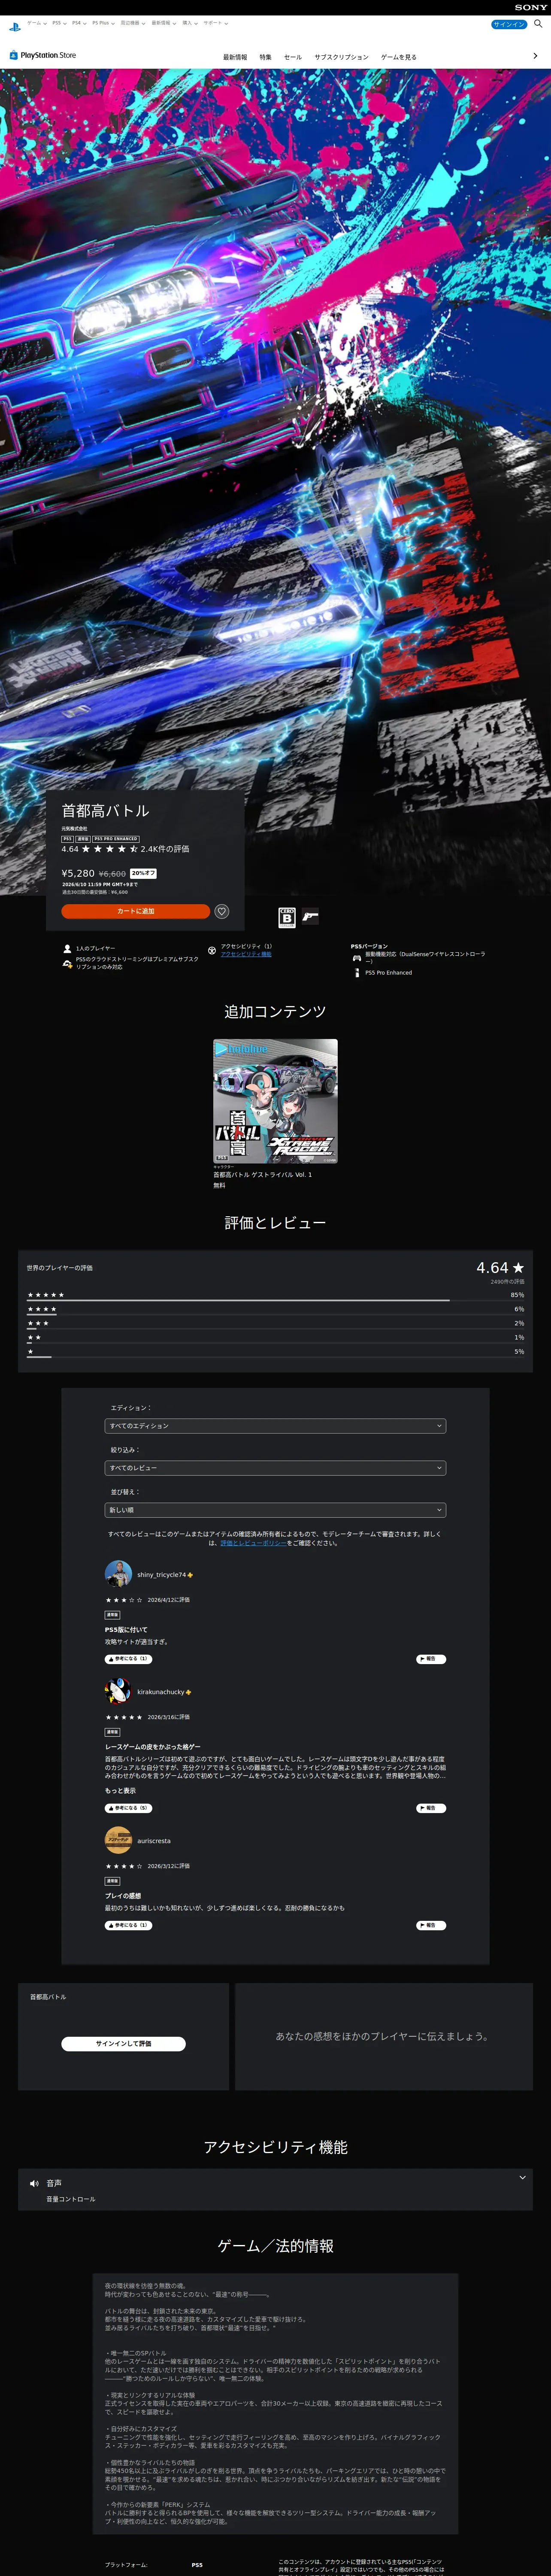Expand the 購入 menu in top bar
This screenshot has width=551, height=2576.
190,23
